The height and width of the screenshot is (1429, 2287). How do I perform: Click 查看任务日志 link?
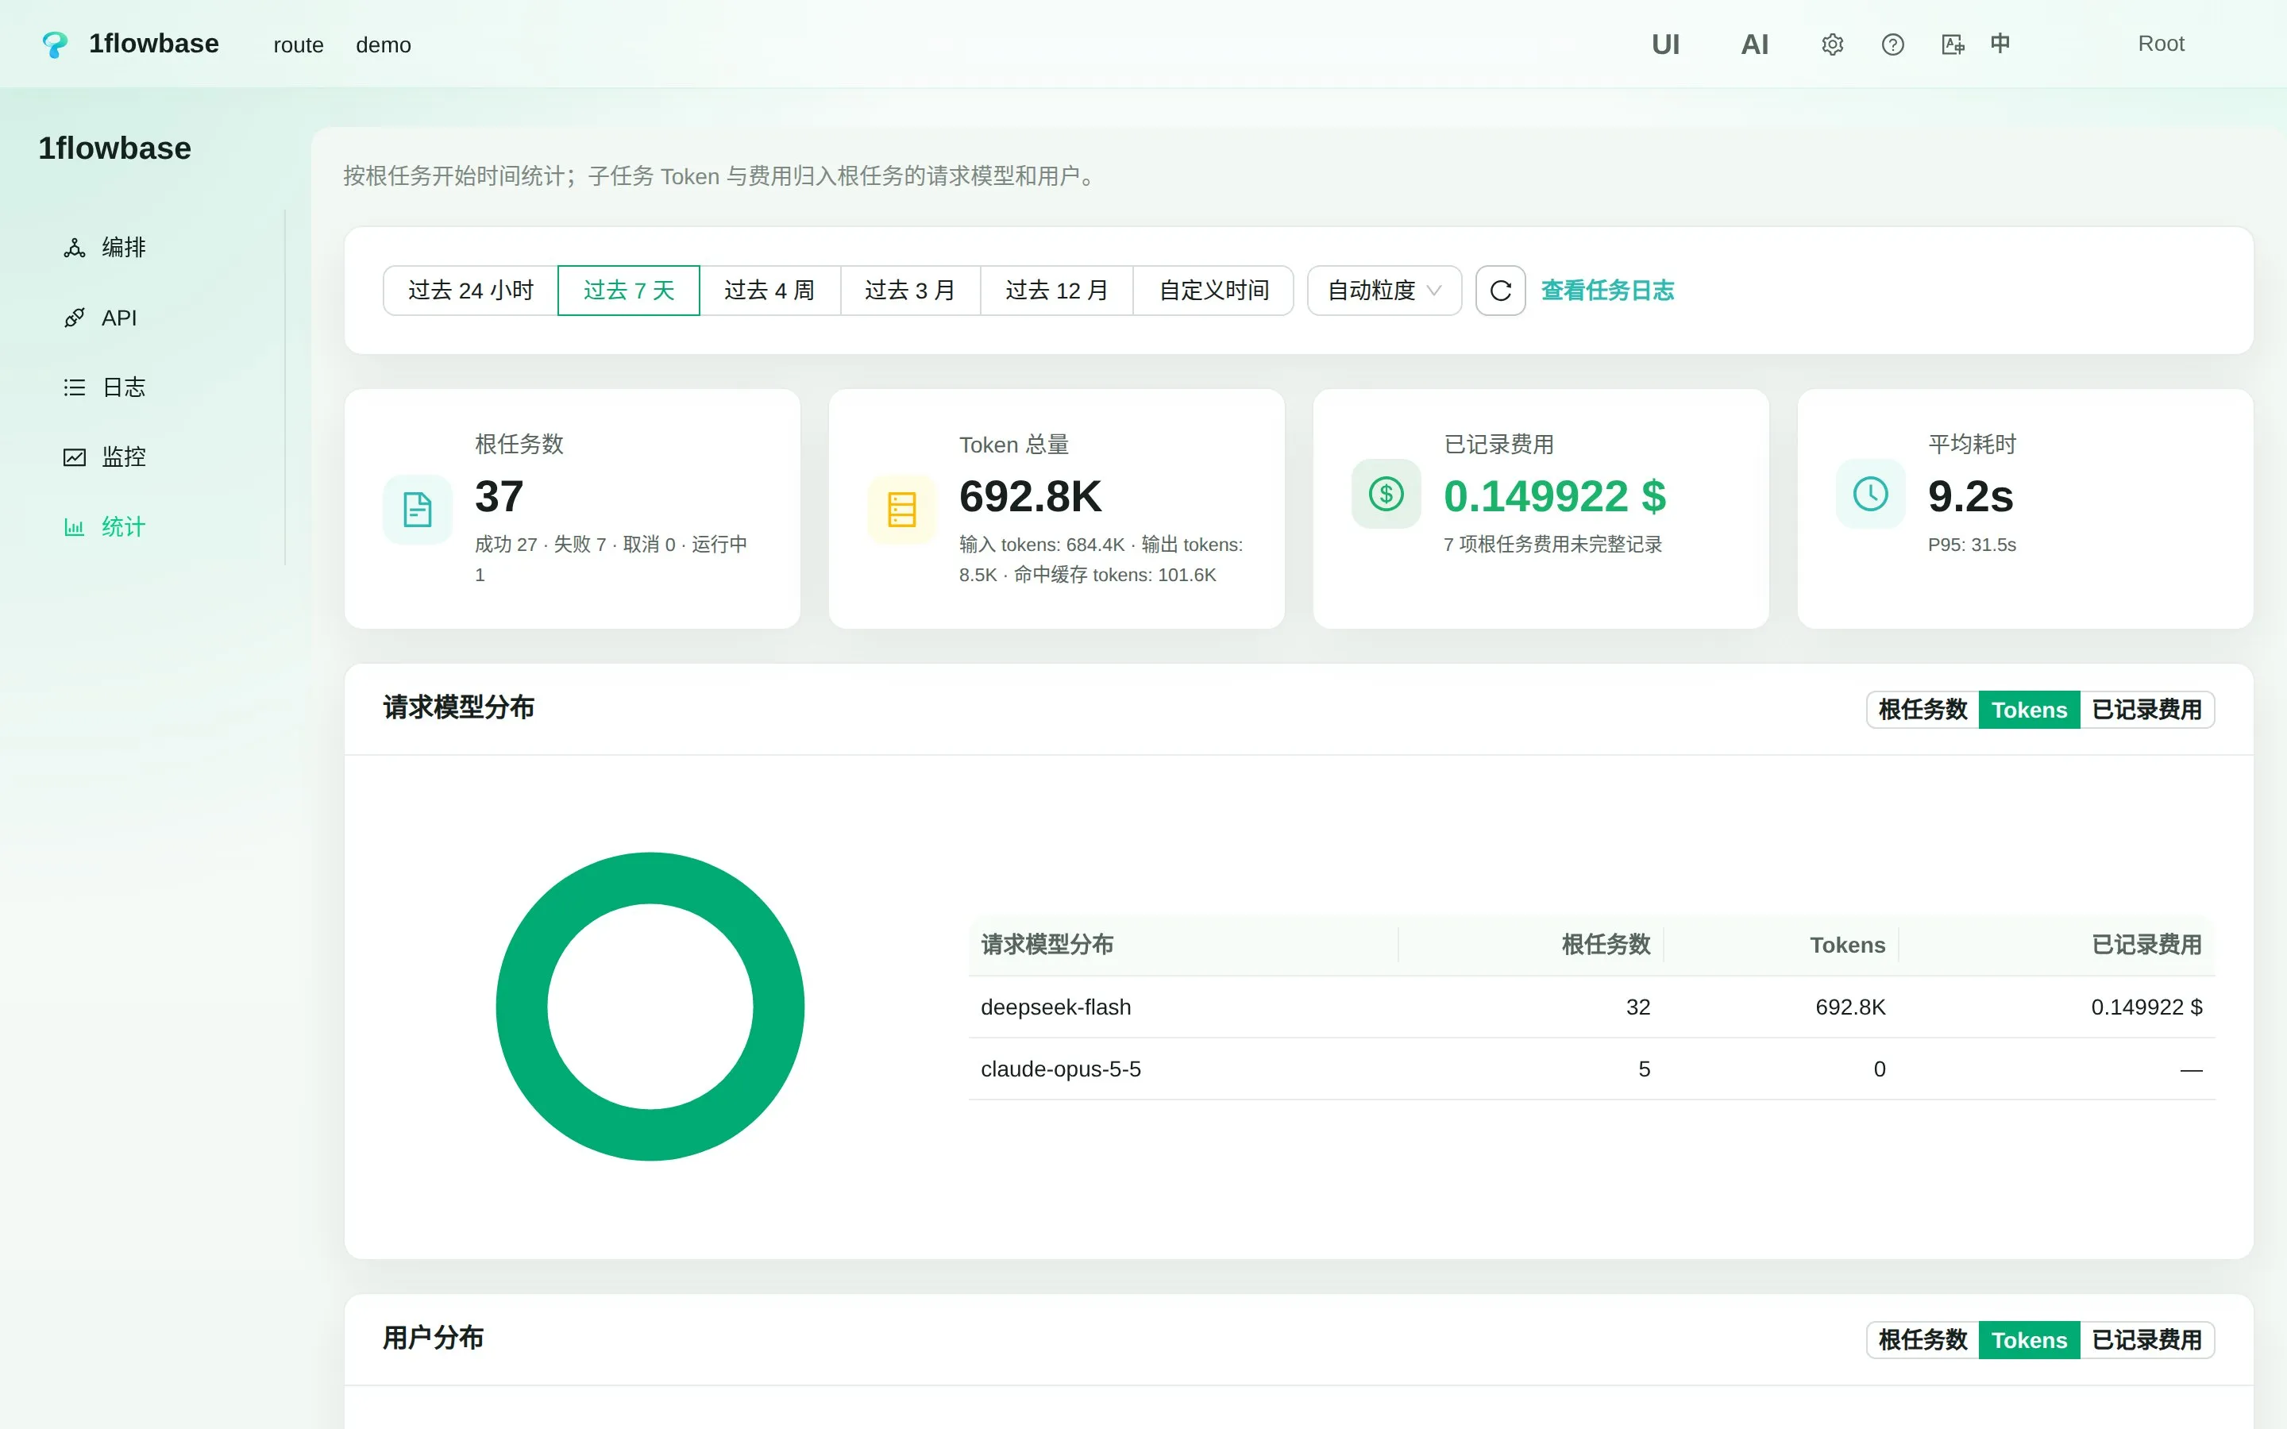pyautogui.click(x=1607, y=290)
